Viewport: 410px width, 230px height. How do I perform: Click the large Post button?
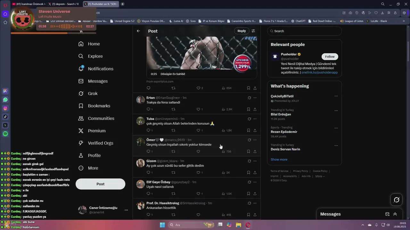100,184
